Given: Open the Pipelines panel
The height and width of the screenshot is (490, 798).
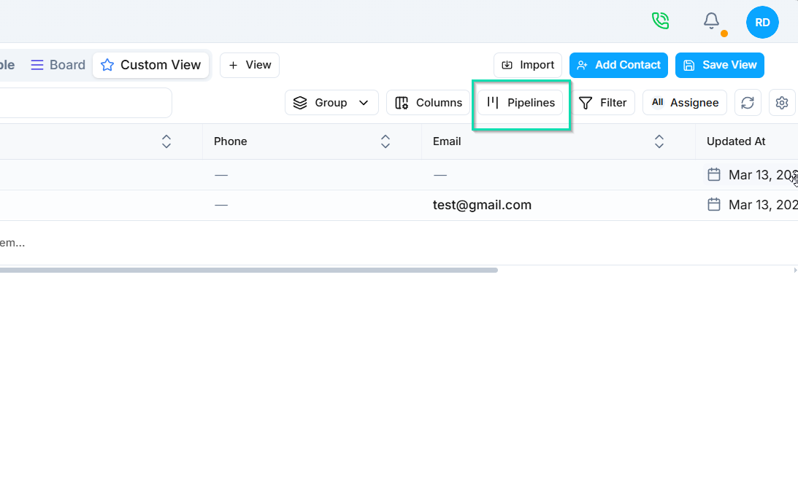Looking at the screenshot, I should tap(520, 102).
